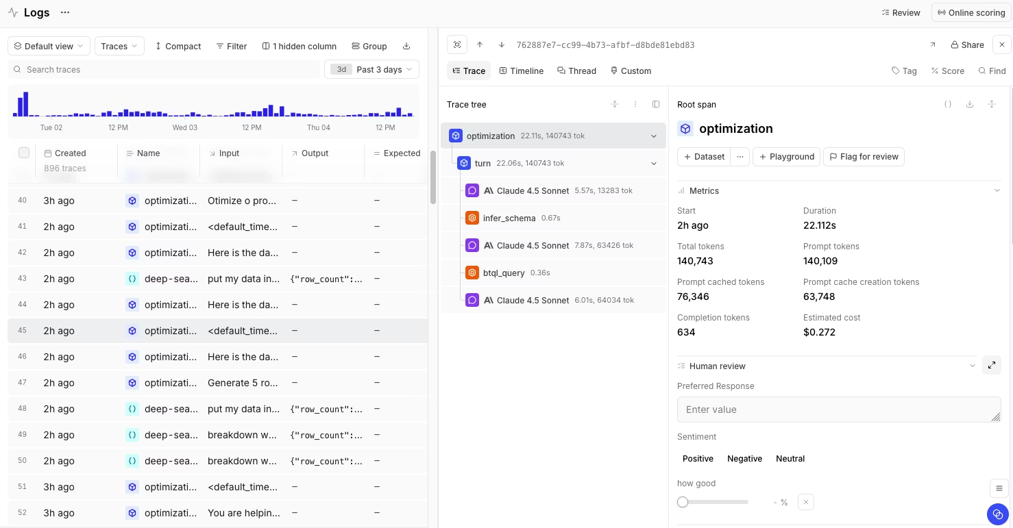Select the Neutral sentiment option

(790, 458)
